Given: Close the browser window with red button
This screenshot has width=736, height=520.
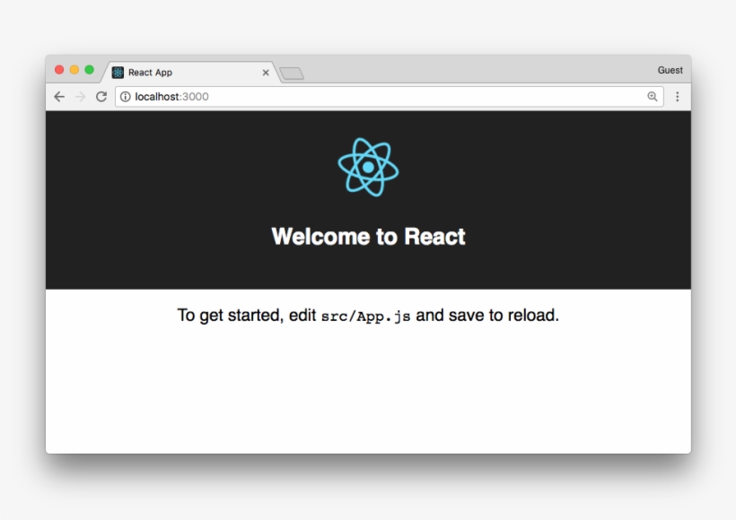Looking at the screenshot, I should pyautogui.click(x=60, y=70).
